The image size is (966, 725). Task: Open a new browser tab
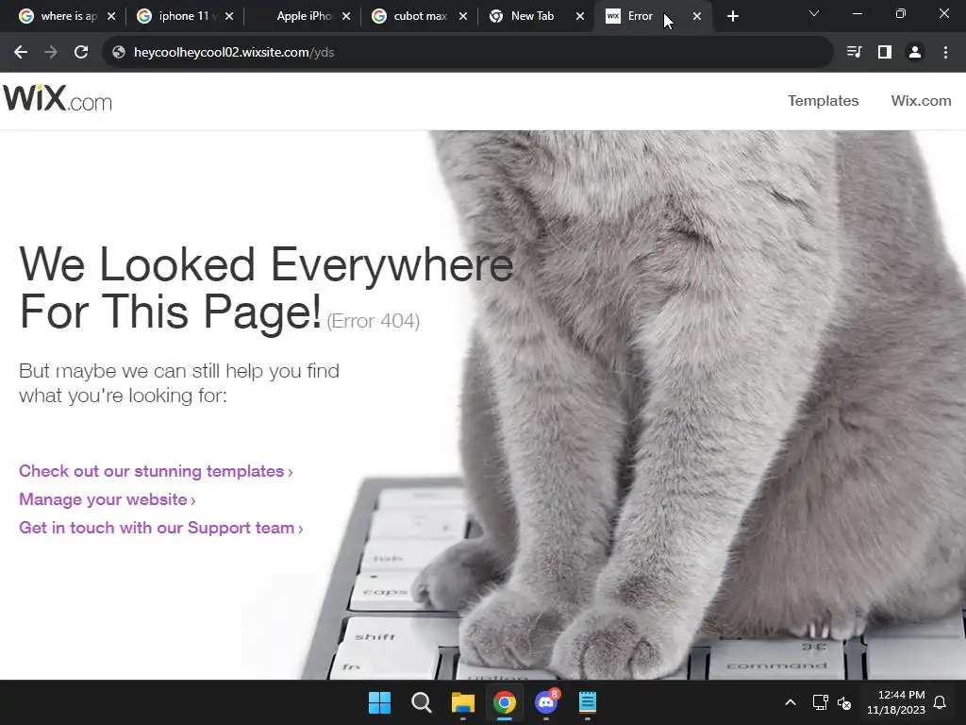tap(732, 17)
